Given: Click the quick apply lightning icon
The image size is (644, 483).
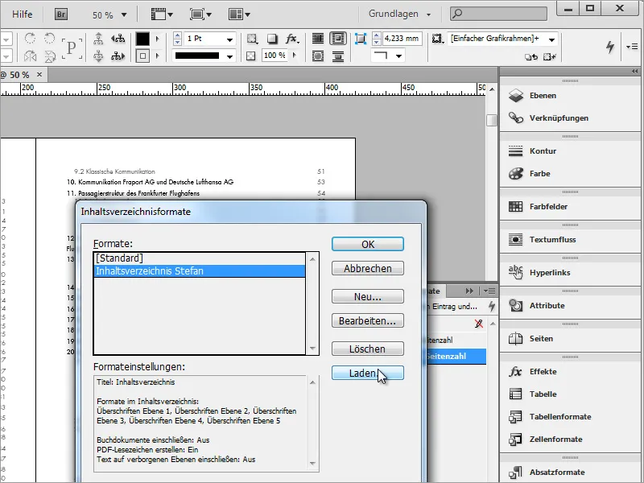Looking at the screenshot, I should click(x=610, y=47).
